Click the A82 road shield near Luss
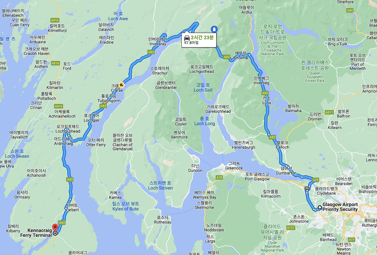 (265, 93)
